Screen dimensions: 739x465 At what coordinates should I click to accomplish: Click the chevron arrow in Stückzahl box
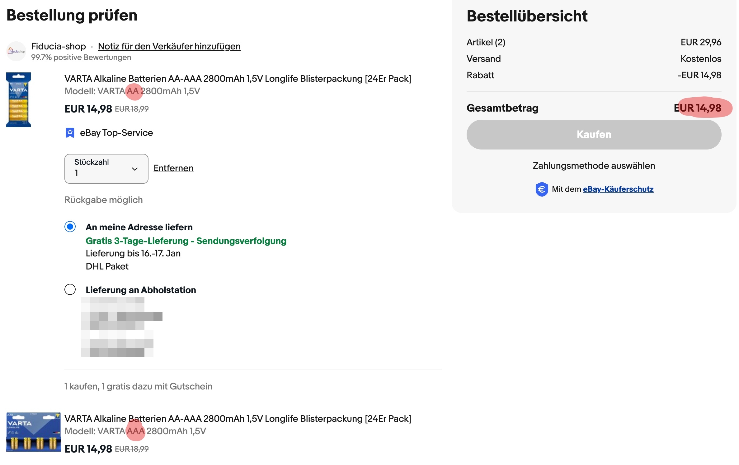tap(135, 169)
